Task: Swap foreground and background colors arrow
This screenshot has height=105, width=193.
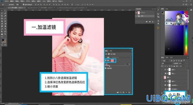Action: [x=5, y=39]
